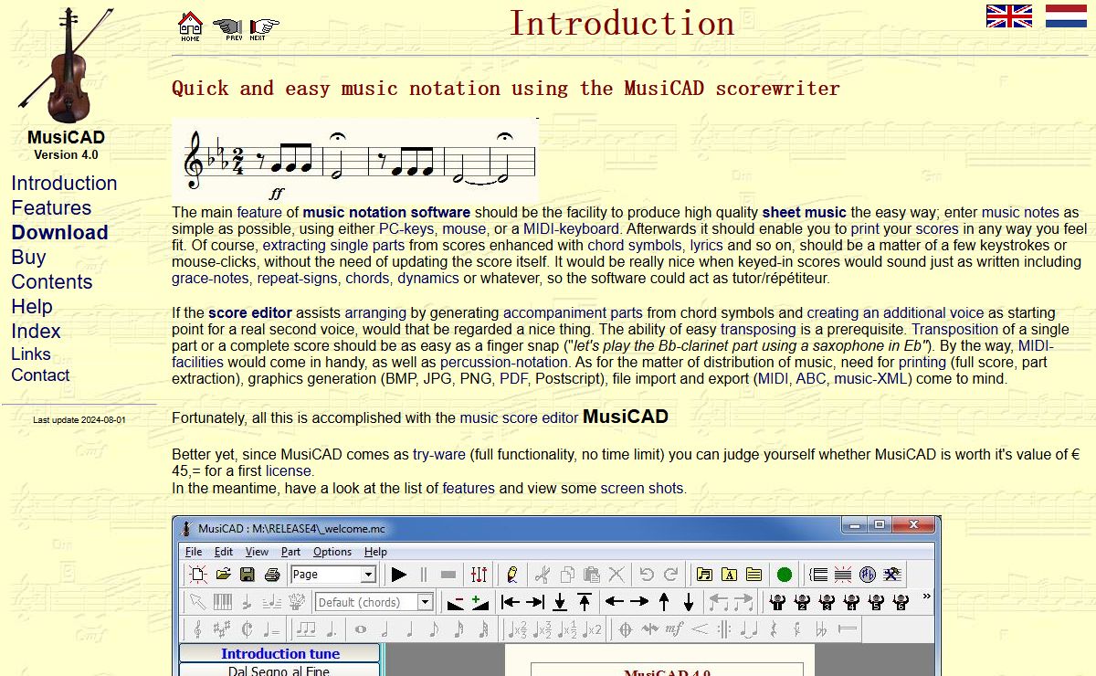This screenshot has width=1096, height=676.
Task: Switch language with the Dutch flag
Action: (x=1065, y=16)
